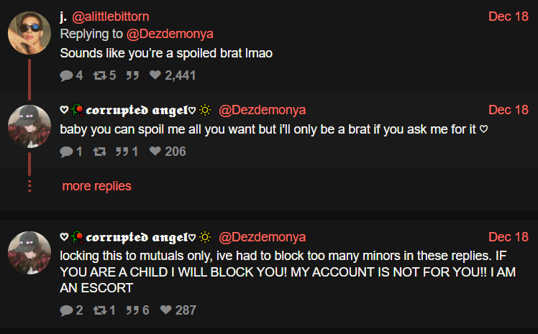Like the tweet with 2,441 hearts
The width and height of the screenshot is (538, 334).
(x=155, y=75)
